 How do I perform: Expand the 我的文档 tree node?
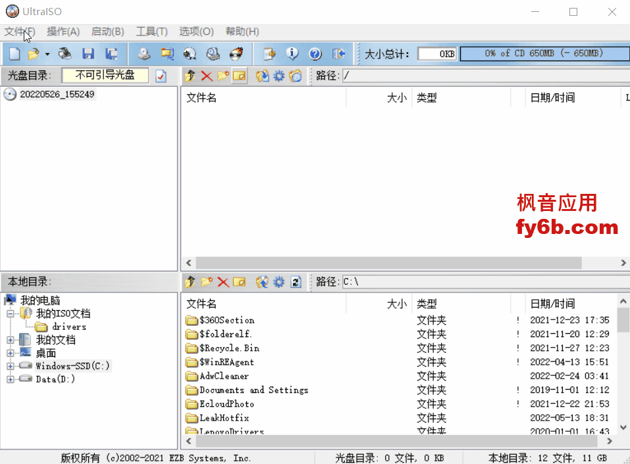[11, 340]
